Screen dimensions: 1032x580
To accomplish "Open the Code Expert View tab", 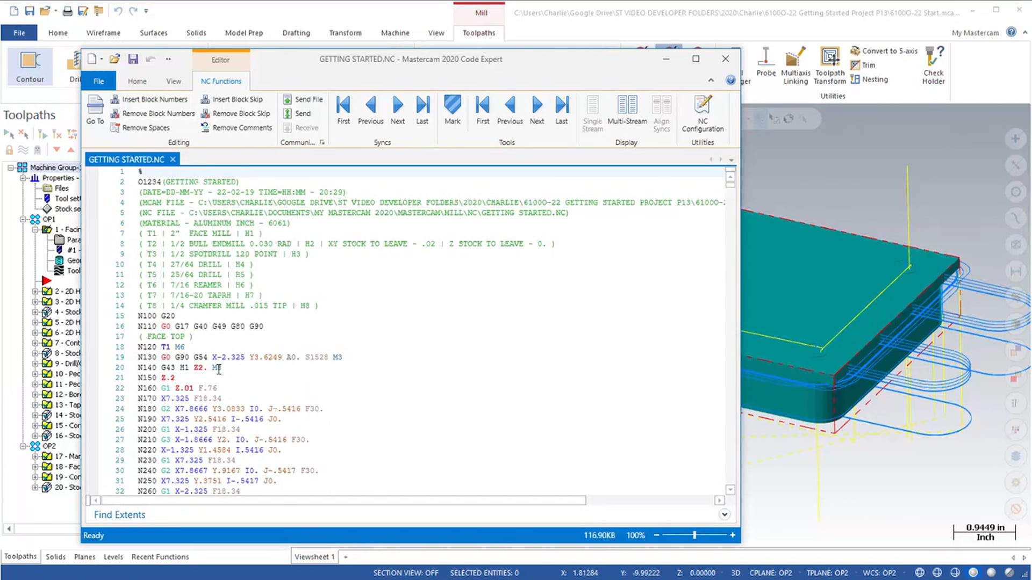I will click(x=174, y=81).
